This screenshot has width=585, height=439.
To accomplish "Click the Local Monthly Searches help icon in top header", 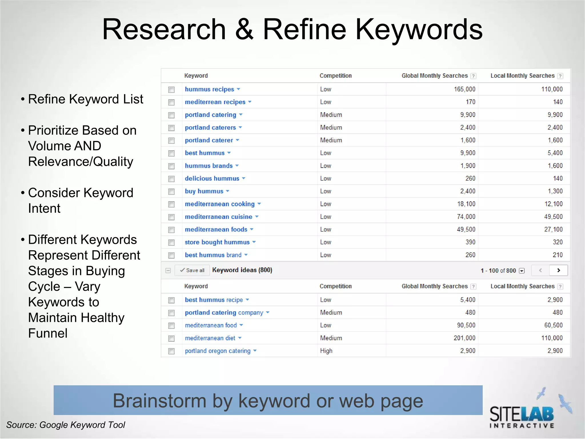I will pos(560,76).
